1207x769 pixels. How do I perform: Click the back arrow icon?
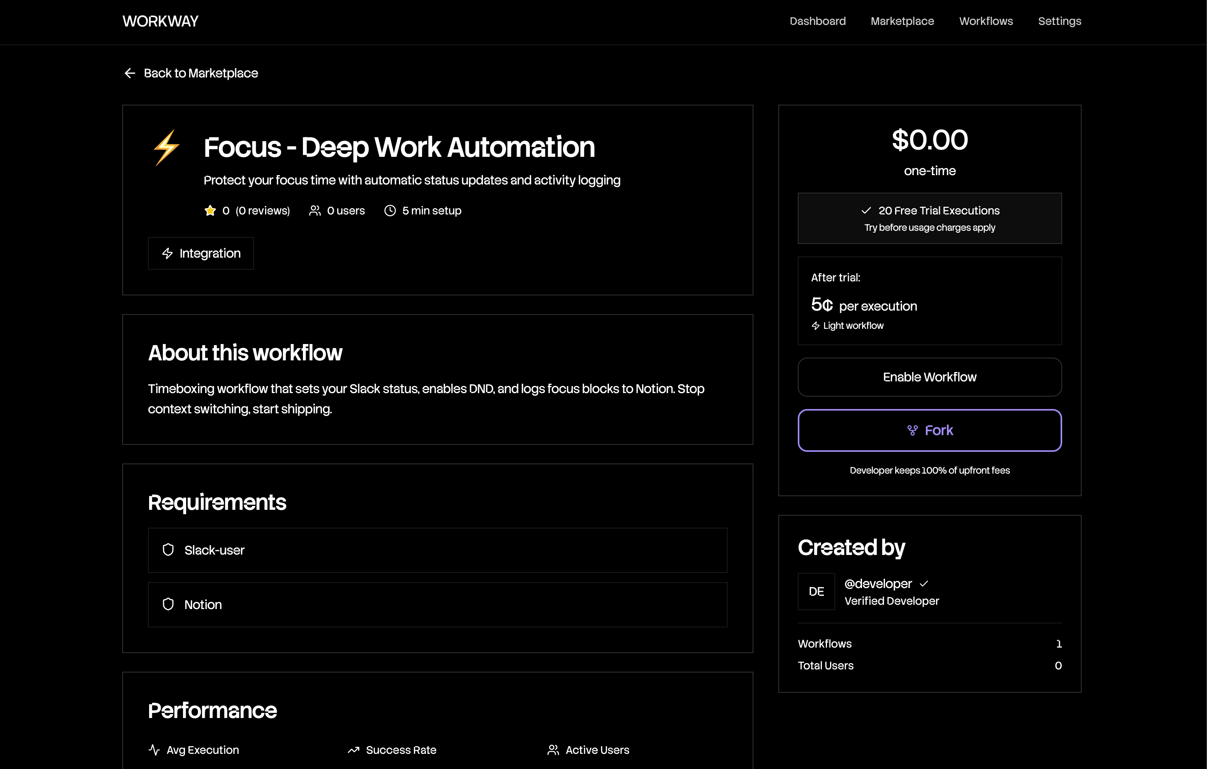click(130, 73)
